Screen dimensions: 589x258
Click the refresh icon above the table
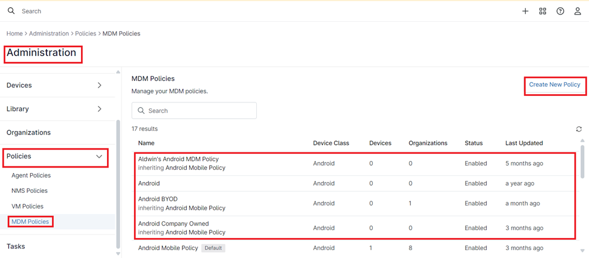[579, 129]
